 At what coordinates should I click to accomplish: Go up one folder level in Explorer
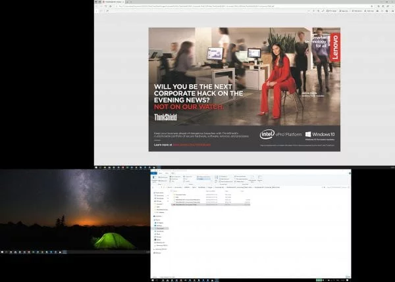click(x=161, y=187)
